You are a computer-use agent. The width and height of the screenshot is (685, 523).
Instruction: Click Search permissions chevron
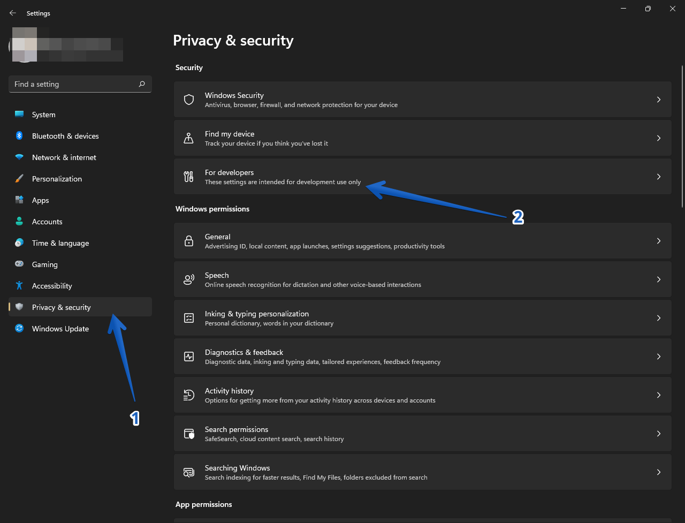659,434
